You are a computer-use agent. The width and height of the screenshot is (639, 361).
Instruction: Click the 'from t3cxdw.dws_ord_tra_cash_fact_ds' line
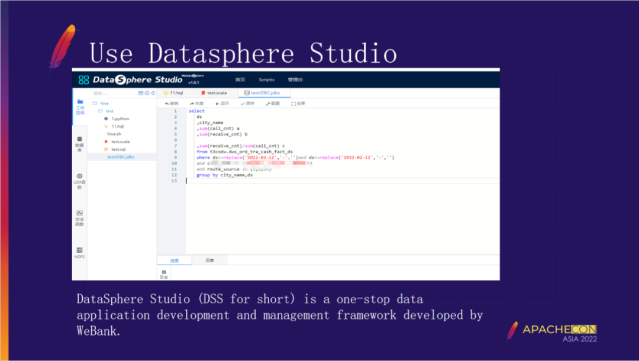(244, 152)
